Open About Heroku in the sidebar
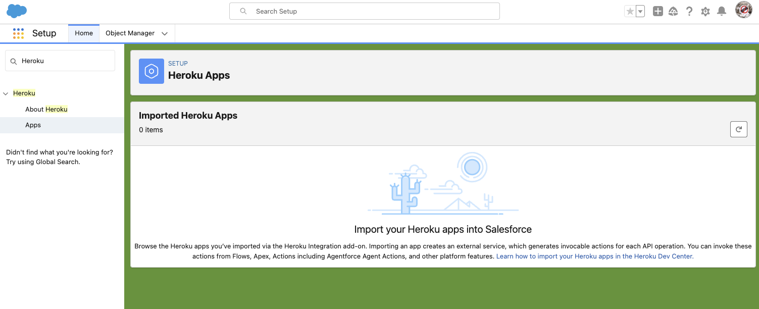This screenshot has height=309, width=759. pos(46,109)
